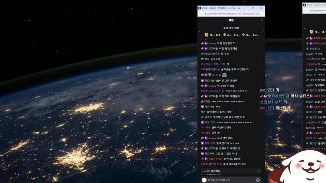Image resolution: width=326 pixels, height=183 pixels.
Task: Click the 신화속 굴렌탈 6815 username
Action: (211, 164)
